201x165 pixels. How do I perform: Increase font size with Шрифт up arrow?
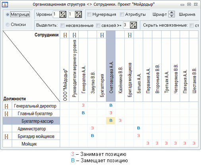[x=172, y=12]
